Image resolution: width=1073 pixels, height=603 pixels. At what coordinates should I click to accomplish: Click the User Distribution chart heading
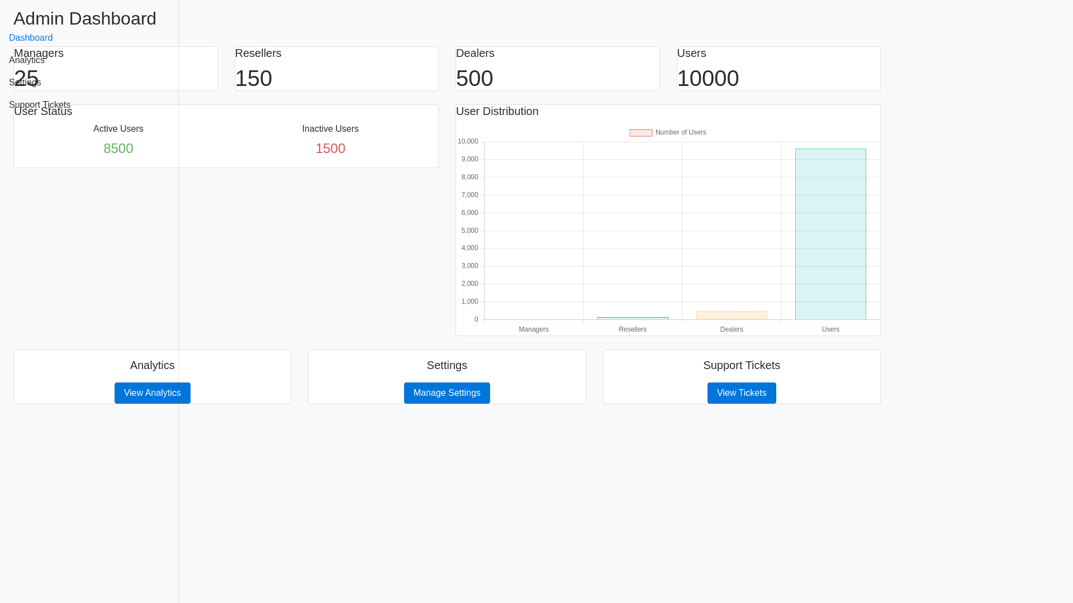tap(497, 111)
